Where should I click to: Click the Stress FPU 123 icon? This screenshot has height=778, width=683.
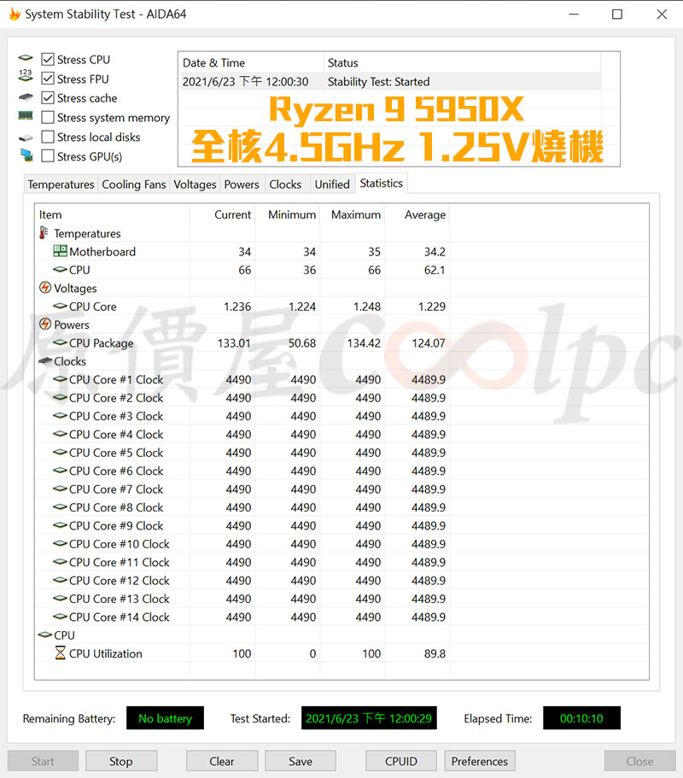[26, 75]
